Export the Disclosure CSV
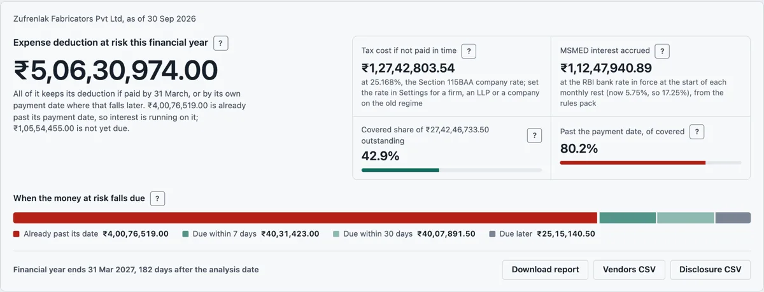Image resolution: width=764 pixels, height=292 pixels. pyautogui.click(x=711, y=270)
